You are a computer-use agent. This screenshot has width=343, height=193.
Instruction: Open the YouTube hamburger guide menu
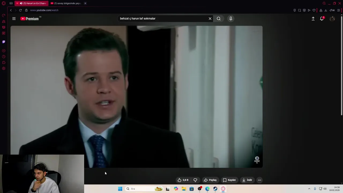point(14,18)
